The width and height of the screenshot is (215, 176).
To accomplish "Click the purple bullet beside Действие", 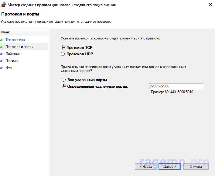I will pyautogui.click(x=2, y=54).
